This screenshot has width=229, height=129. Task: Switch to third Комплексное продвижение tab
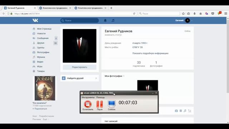click(90, 8)
